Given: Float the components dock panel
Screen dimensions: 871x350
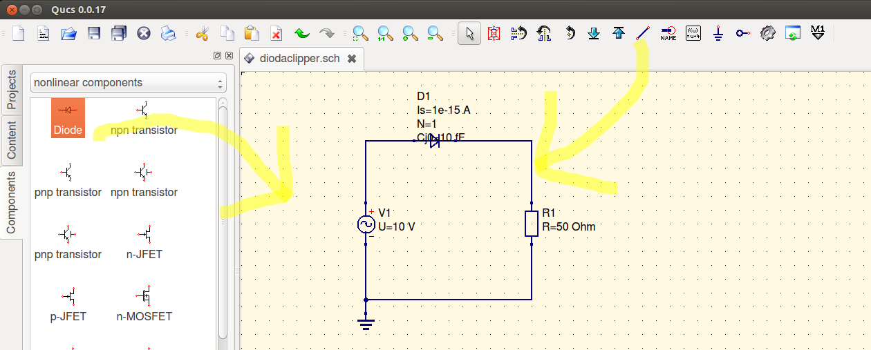Looking at the screenshot, I should (217, 55).
